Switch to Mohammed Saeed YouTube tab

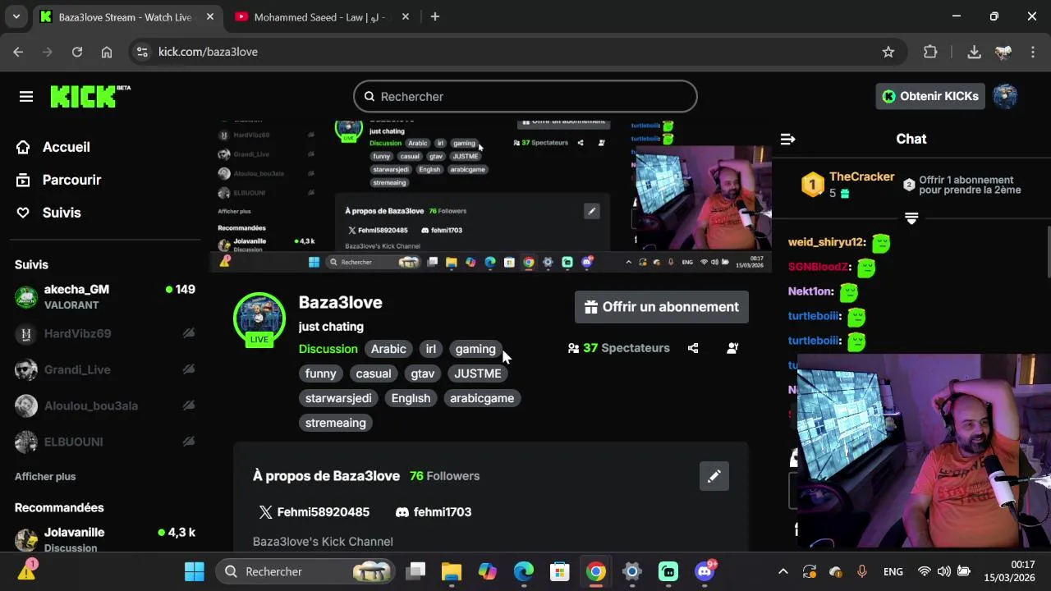320,16
